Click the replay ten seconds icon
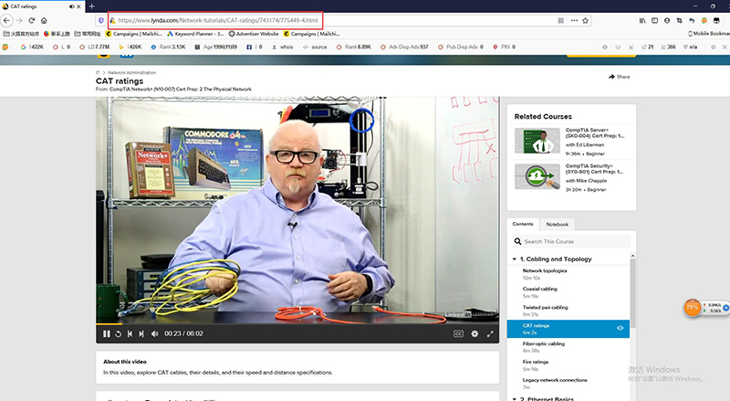Screen dimensions: 730x401 pos(119,333)
